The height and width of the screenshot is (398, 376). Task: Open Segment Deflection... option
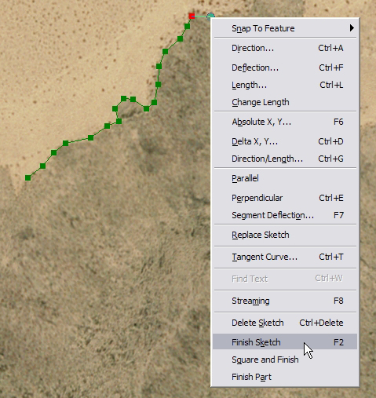[285, 215]
